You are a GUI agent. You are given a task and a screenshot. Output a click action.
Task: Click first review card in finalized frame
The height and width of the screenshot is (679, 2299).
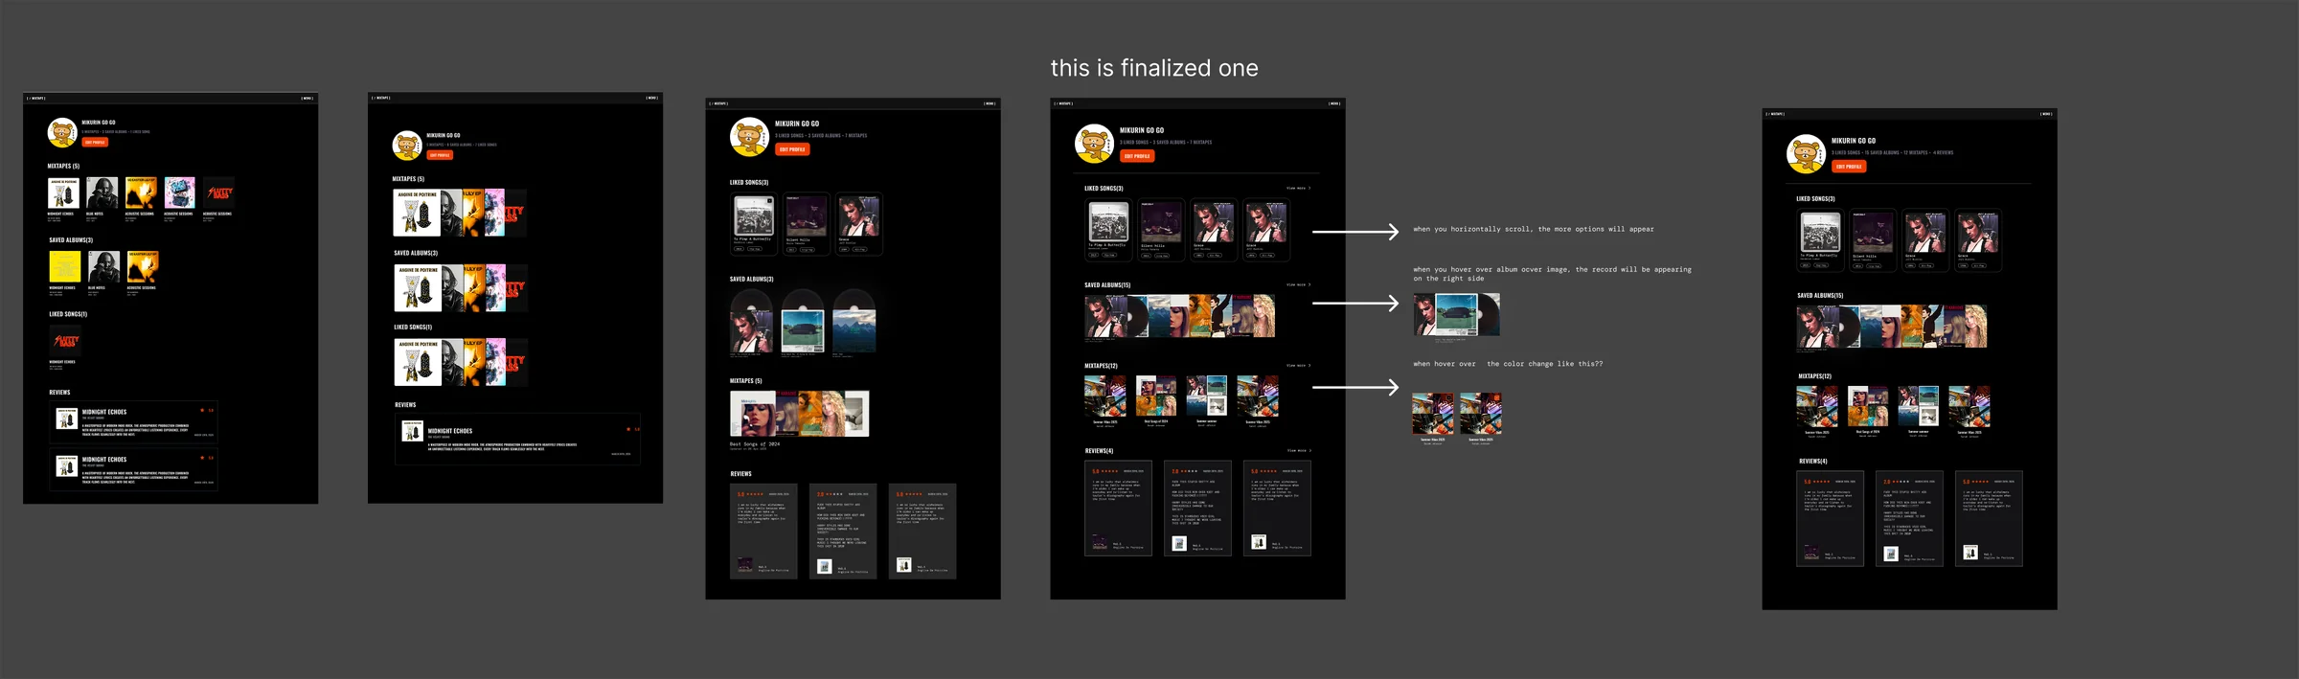(x=1118, y=509)
